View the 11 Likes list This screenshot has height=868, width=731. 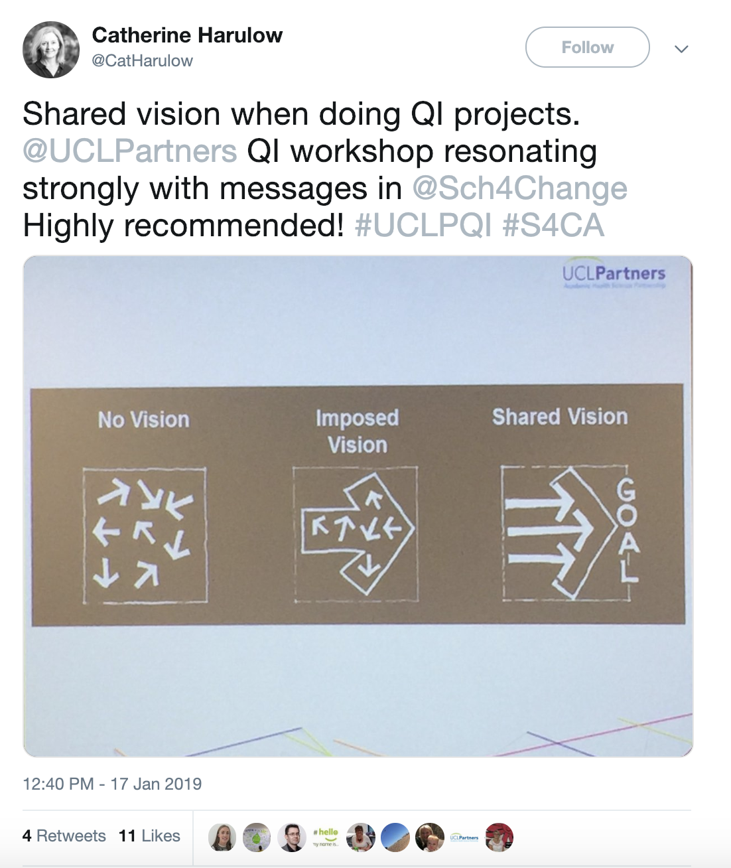coord(149,835)
